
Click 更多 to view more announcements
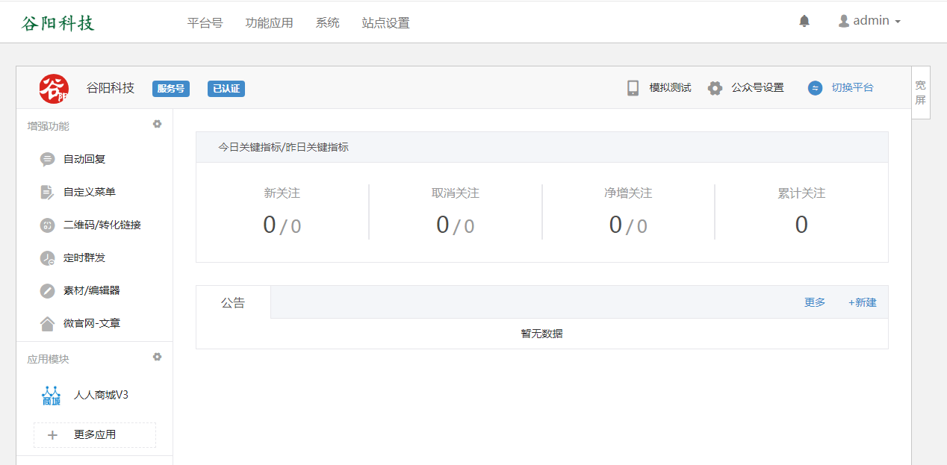(x=814, y=302)
